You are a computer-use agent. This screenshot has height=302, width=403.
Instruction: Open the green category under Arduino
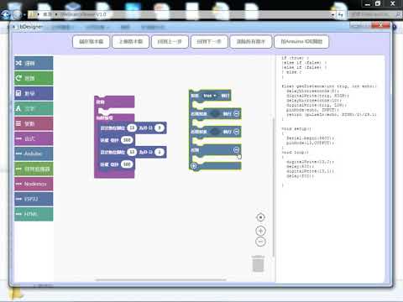tap(34, 169)
